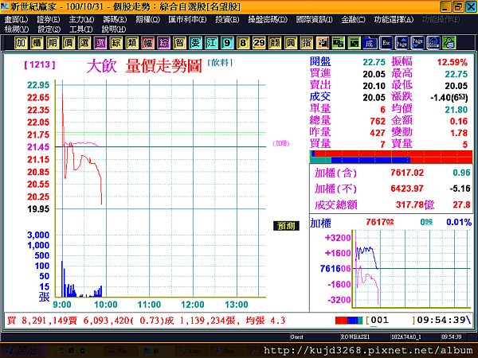This screenshot has height=358, width=478.
Task: Open the 功能選擇(A) menu
Action: click(x=394, y=19)
